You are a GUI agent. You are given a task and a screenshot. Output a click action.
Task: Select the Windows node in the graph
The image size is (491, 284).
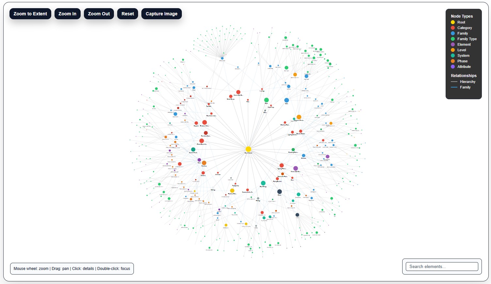click(303, 155)
